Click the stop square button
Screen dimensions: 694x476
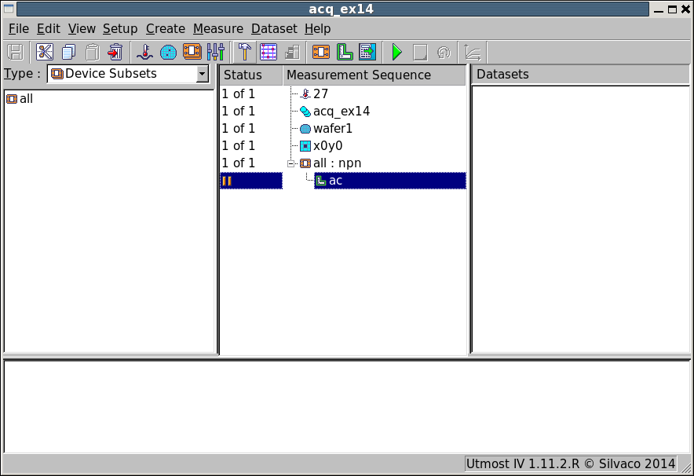(420, 53)
